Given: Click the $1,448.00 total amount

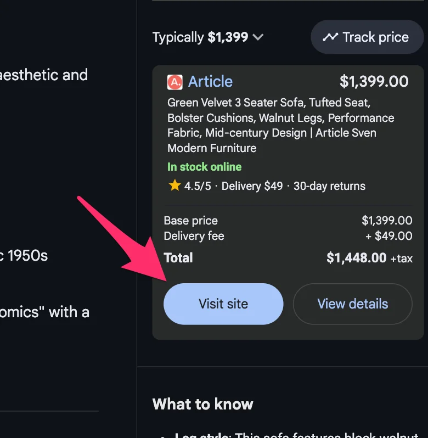Looking at the screenshot, I should pos(356,258).
